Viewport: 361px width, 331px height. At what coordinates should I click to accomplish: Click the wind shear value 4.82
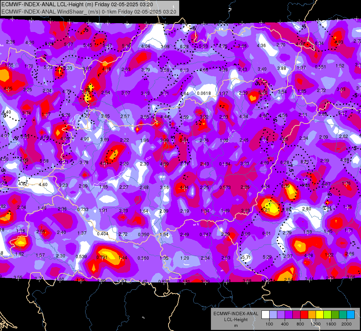click(22, 184)
